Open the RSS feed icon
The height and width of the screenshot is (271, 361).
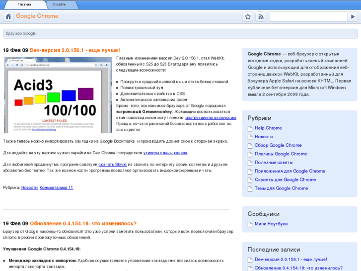(x=261, y=16)
